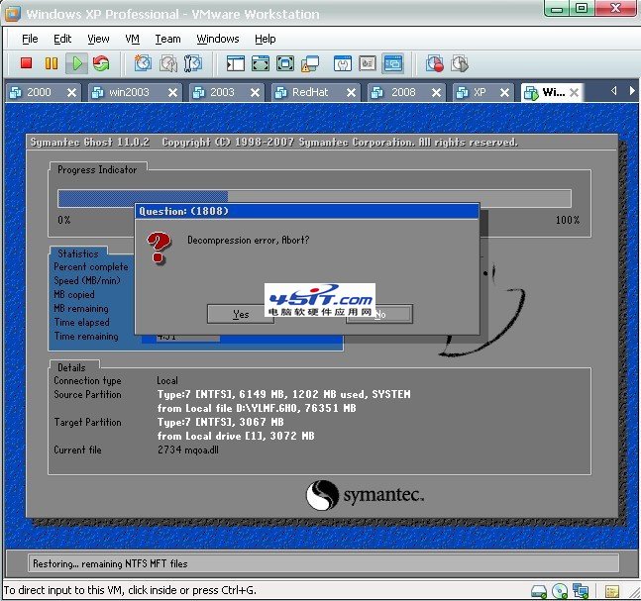The image size is (641, 601).
Task: Open the View menu
Action: [98, 39]
